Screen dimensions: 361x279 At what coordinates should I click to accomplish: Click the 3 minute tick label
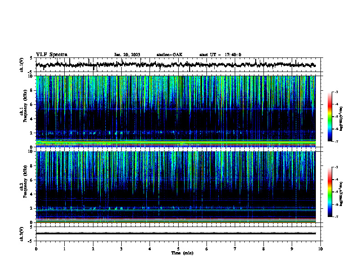click(x=121, y=249)
